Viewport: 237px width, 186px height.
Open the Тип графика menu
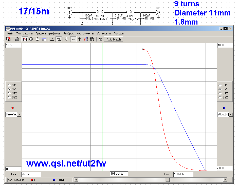tap(24, 33)
